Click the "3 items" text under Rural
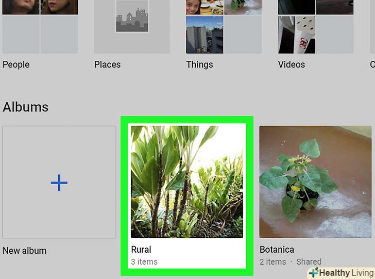Viewport: 375px width, 279px height. point(144,261)
